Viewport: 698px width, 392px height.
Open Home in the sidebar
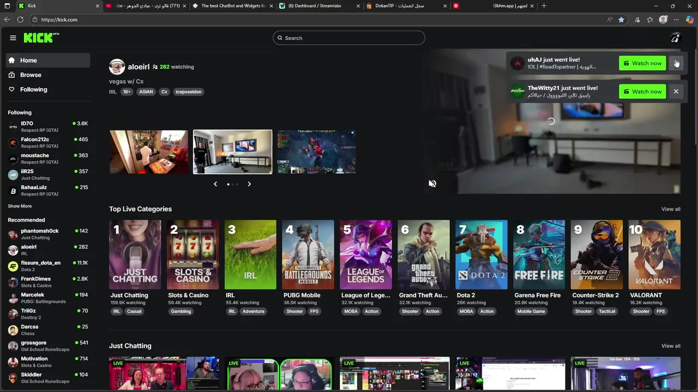[48, 60]
